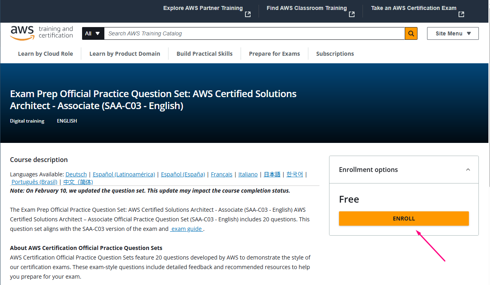Open the All search category dropdown
The image size is (490, 285).
click(x=93, y=33)
